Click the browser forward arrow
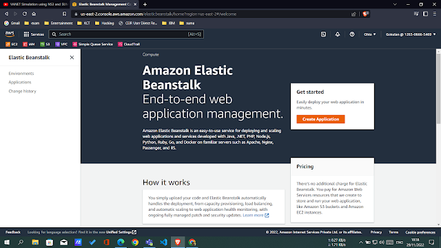The image size is (441, 248). coord(15,14)
